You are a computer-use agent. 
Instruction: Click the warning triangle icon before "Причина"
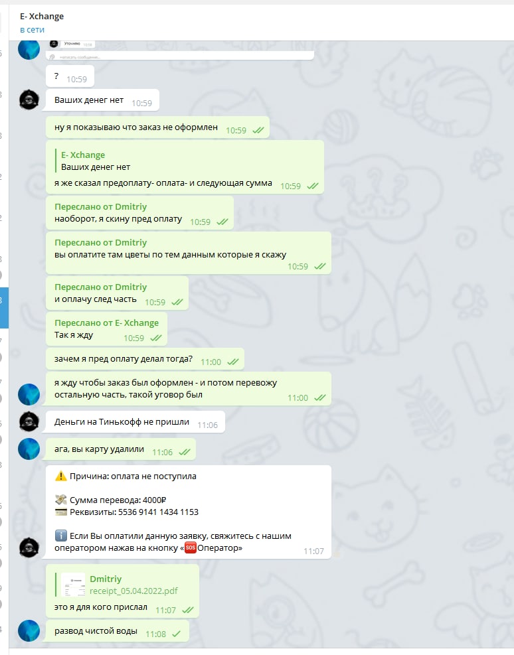click(x=60, y=476)
